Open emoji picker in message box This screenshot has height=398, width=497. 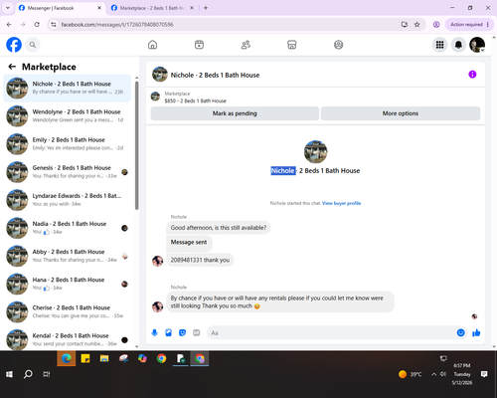click(x=460, y=332)
